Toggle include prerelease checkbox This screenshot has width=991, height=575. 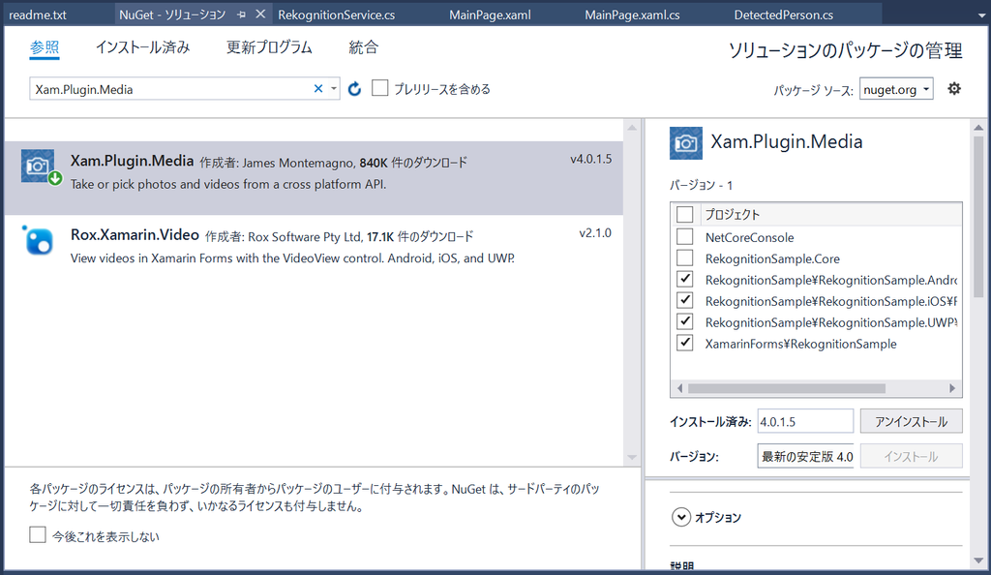379,88
